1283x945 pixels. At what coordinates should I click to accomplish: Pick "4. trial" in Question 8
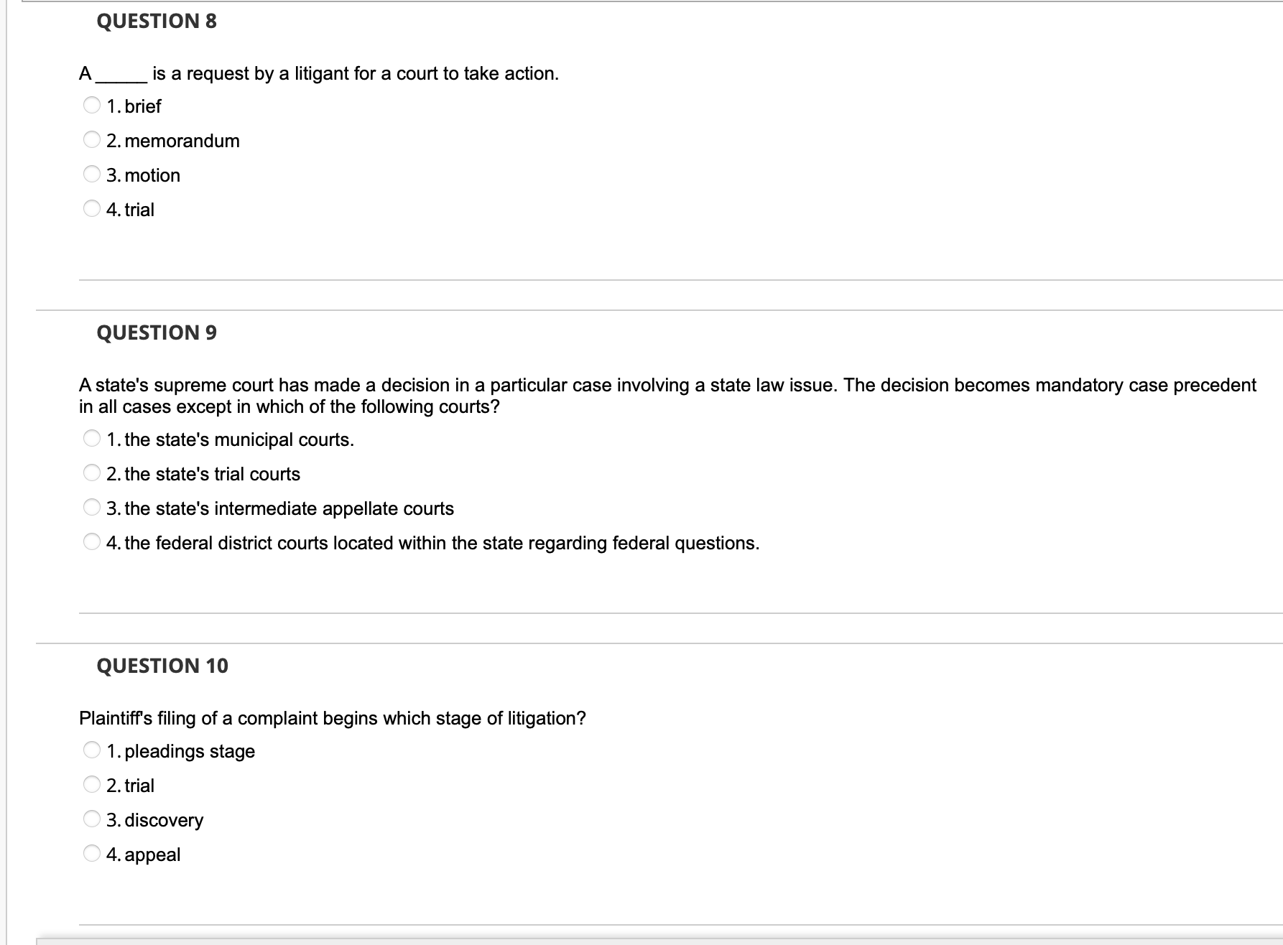coord(91,209)
